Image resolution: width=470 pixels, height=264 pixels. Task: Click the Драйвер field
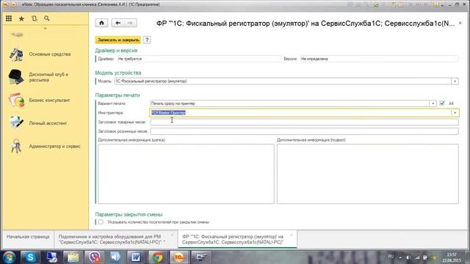[198, 59]
